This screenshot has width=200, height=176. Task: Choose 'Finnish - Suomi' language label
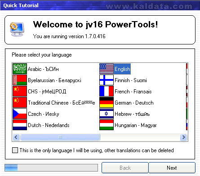[131, 80]
